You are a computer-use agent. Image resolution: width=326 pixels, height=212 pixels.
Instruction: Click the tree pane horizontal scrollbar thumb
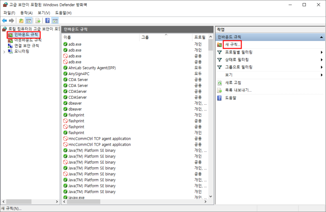coord(19,202)
